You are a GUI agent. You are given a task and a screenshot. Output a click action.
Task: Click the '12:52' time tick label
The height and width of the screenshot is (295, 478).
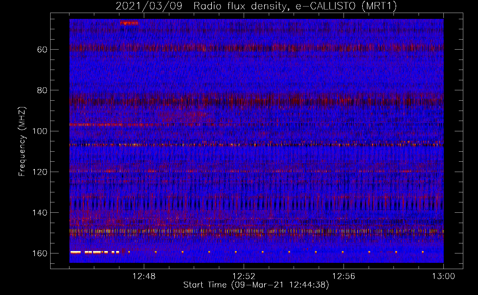point(244,276)
